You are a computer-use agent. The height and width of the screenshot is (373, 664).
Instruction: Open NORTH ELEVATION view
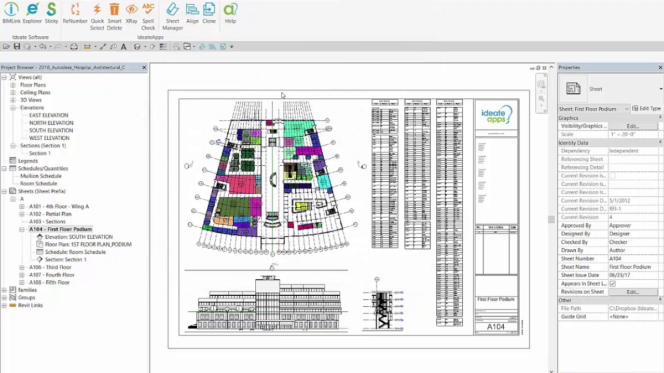pos(51,123)
